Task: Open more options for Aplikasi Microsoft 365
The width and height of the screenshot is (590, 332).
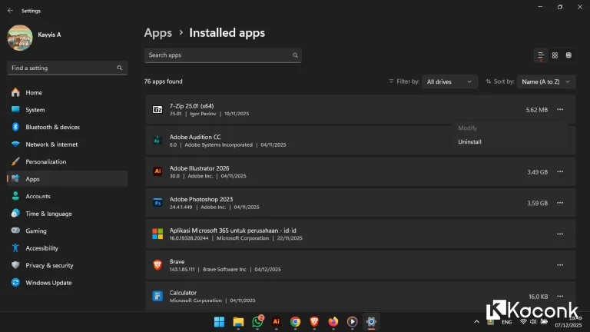Action: point(560,234)
